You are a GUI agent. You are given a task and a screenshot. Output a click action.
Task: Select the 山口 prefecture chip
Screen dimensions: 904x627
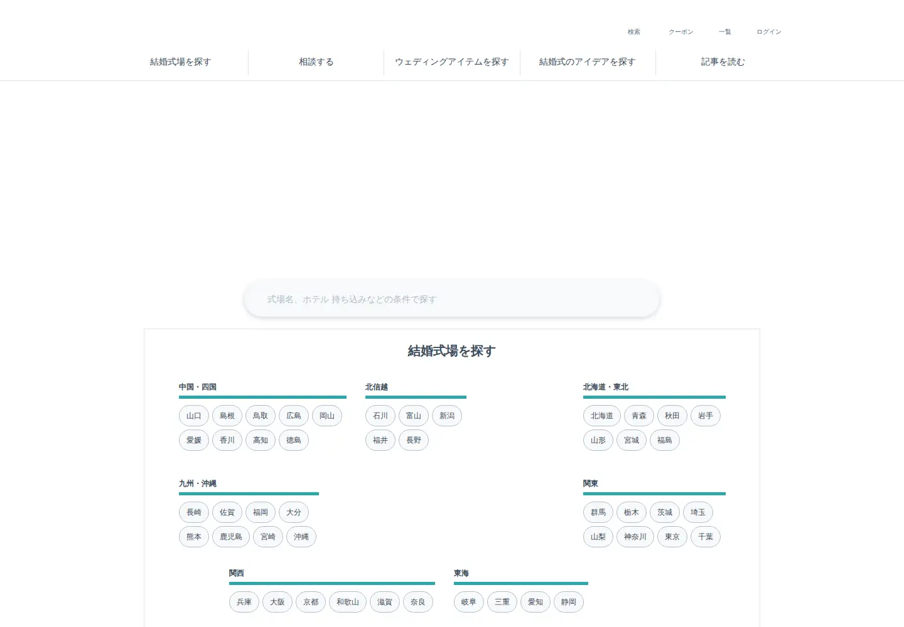[x=194, y=416]
